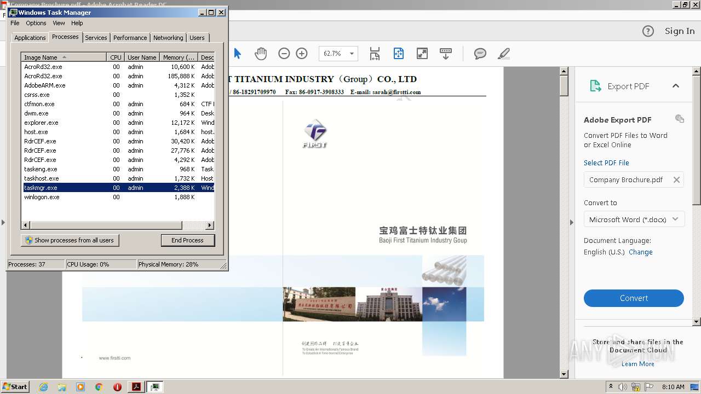Click the PDF document vertical scrollbar up arrow

(564, 71)
